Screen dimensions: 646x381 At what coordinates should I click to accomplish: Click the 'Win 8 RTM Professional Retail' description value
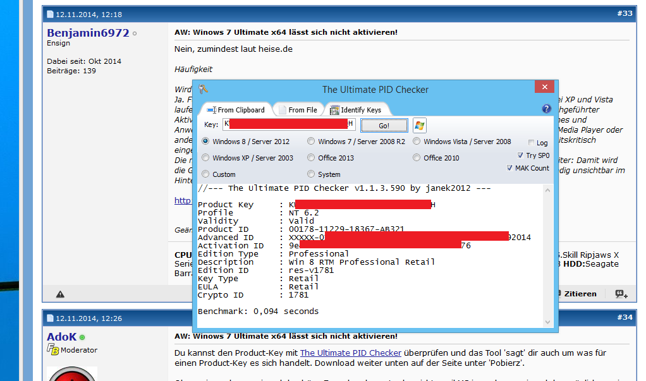point(362,262)
